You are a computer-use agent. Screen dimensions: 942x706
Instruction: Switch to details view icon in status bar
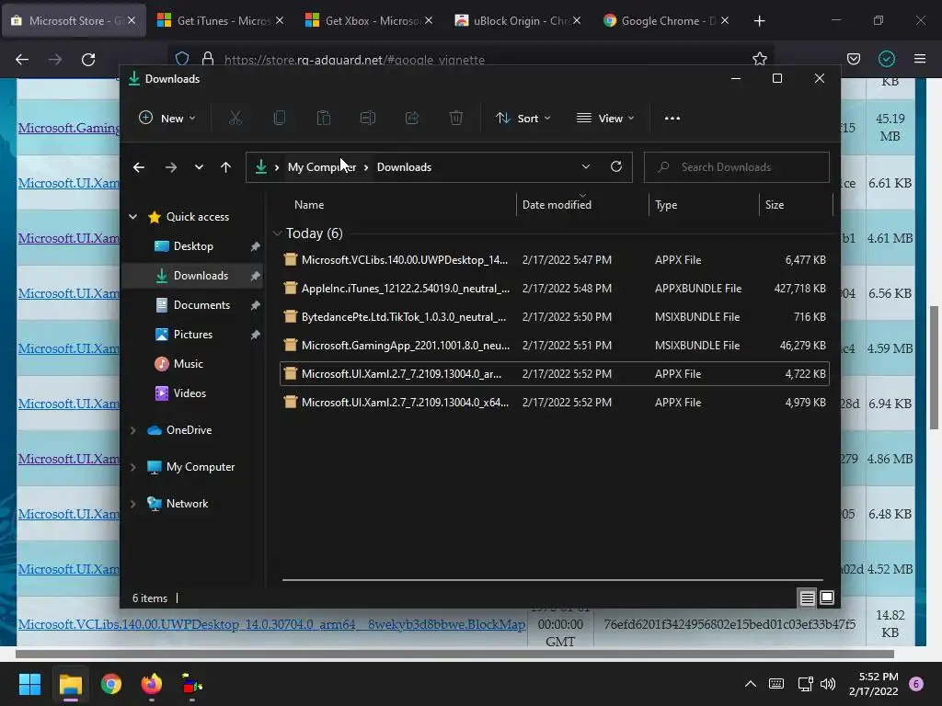point(807,598)
